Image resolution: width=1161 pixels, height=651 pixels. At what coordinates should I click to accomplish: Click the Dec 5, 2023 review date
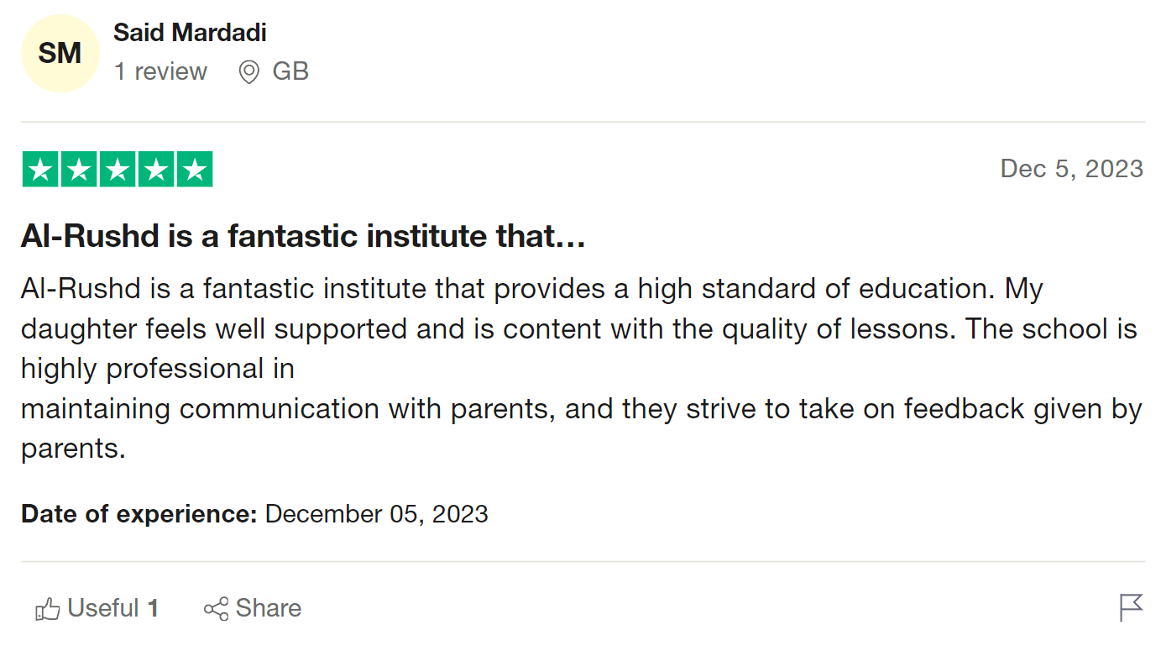[1071, 169]
